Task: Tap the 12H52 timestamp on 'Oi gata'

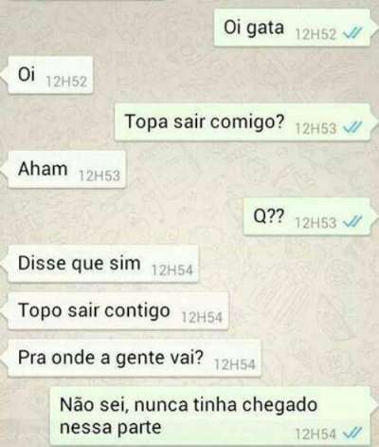Action: [316, 34]
